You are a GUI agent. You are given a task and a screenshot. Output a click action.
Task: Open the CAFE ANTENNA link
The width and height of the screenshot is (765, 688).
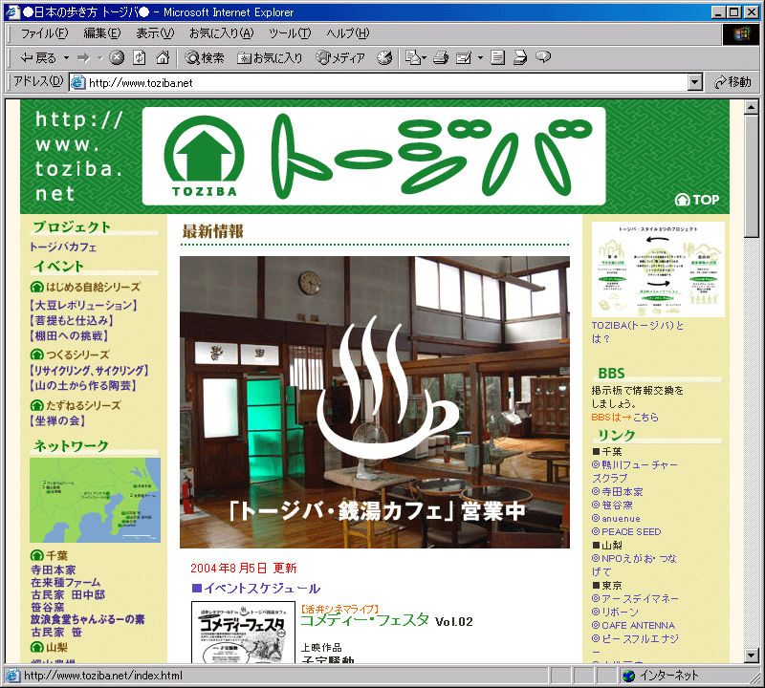pyautogui.click(x=633, y=625)
